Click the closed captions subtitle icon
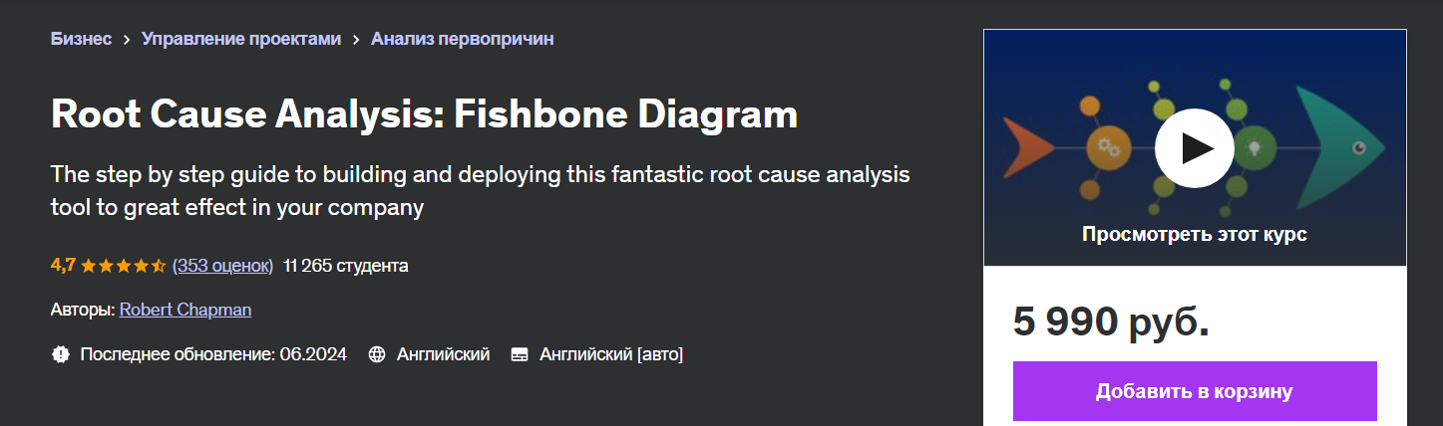This screenshot has width=1443, height=426. coord(519,354)
